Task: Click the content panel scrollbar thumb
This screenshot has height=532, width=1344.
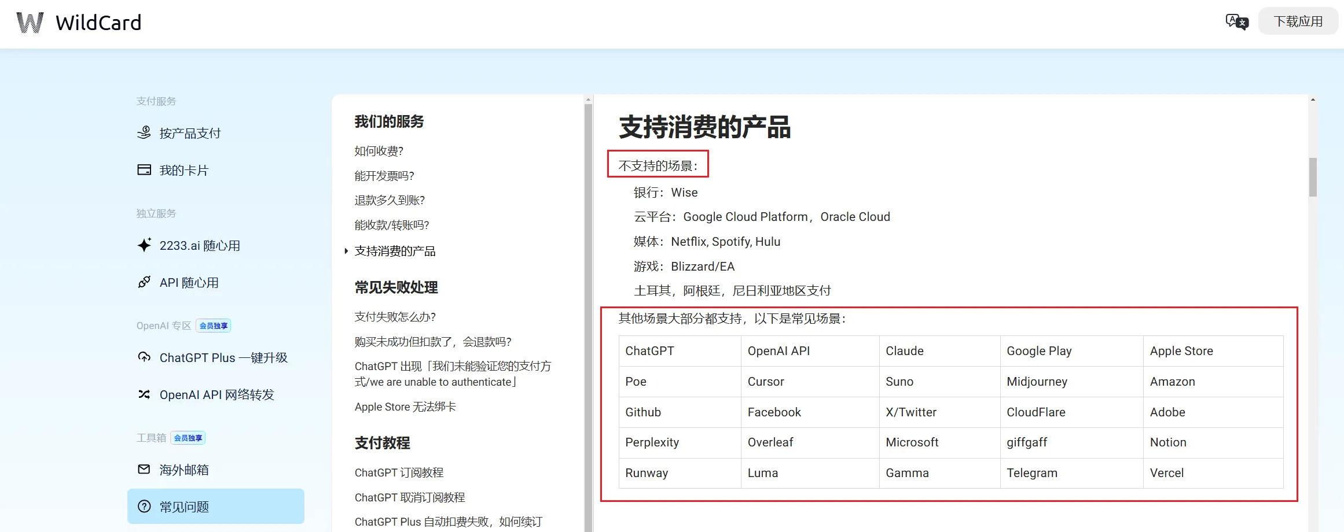Action: tap(1313, 177)
